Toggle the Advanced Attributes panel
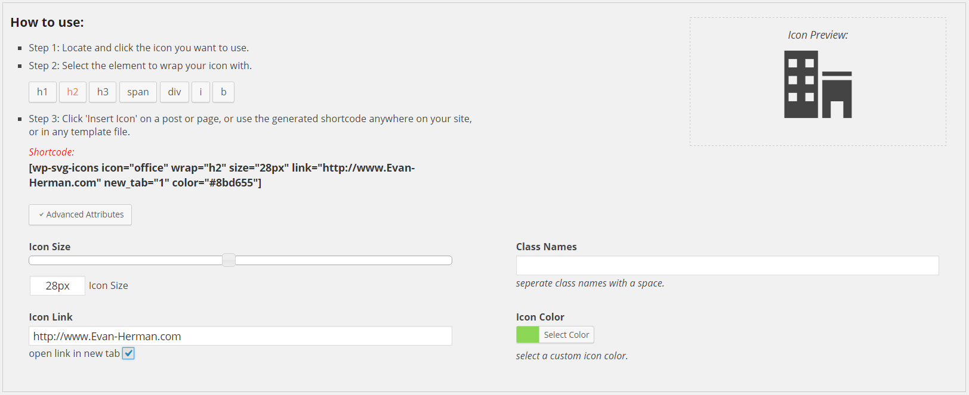Viewport: 969px width, 395px height. pyautogui.click(x=80, y=214)
